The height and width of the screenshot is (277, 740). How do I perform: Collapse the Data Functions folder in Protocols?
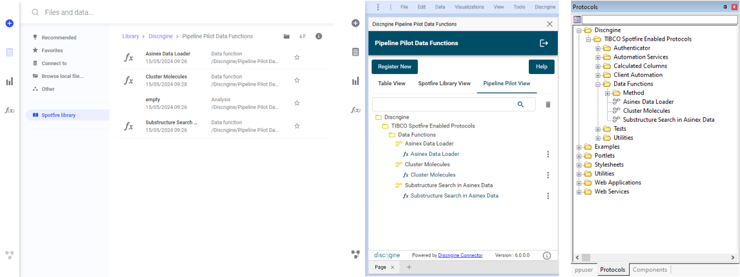point(598,84)
